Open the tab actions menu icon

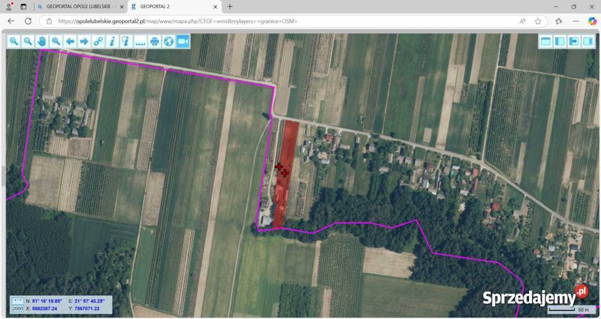pos(23,6)
